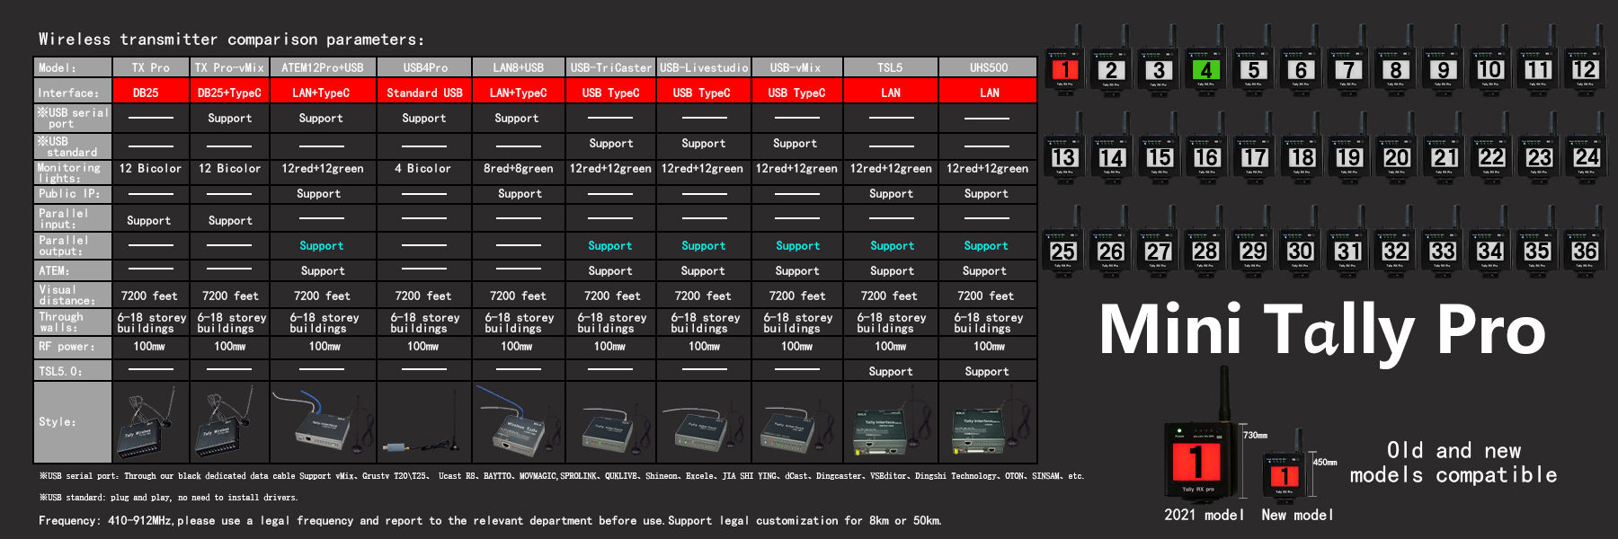The image size is (1618, 539).
Task: Click tally receiver number 30
Action: point(1301,252)
